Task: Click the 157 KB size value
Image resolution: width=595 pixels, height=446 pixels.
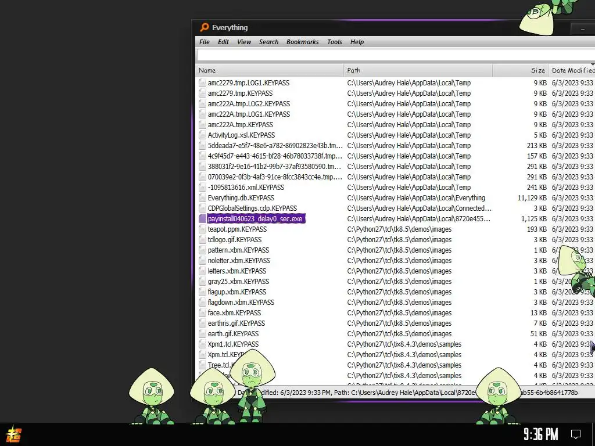Action: coord(537,156)
